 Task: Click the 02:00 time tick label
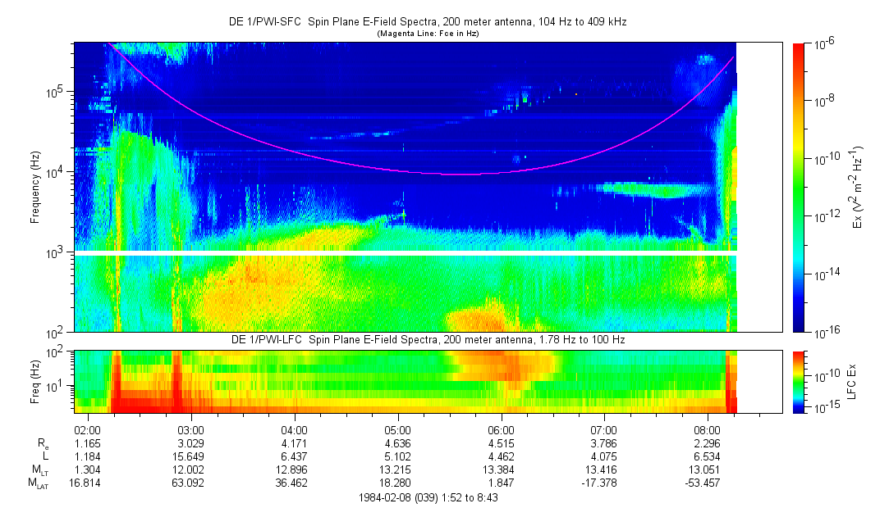point(87,431)
